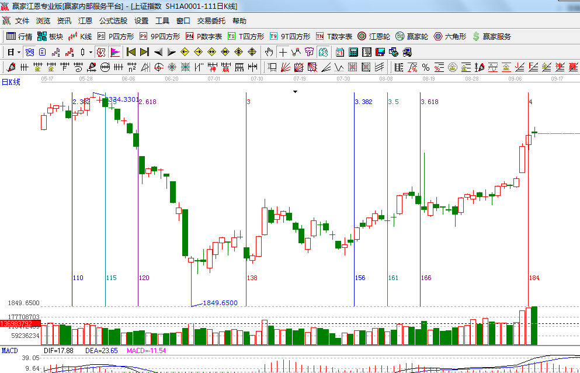Click the hand pan tool icon
Viewport: 580px width, 373px height.
coord(269,52)
